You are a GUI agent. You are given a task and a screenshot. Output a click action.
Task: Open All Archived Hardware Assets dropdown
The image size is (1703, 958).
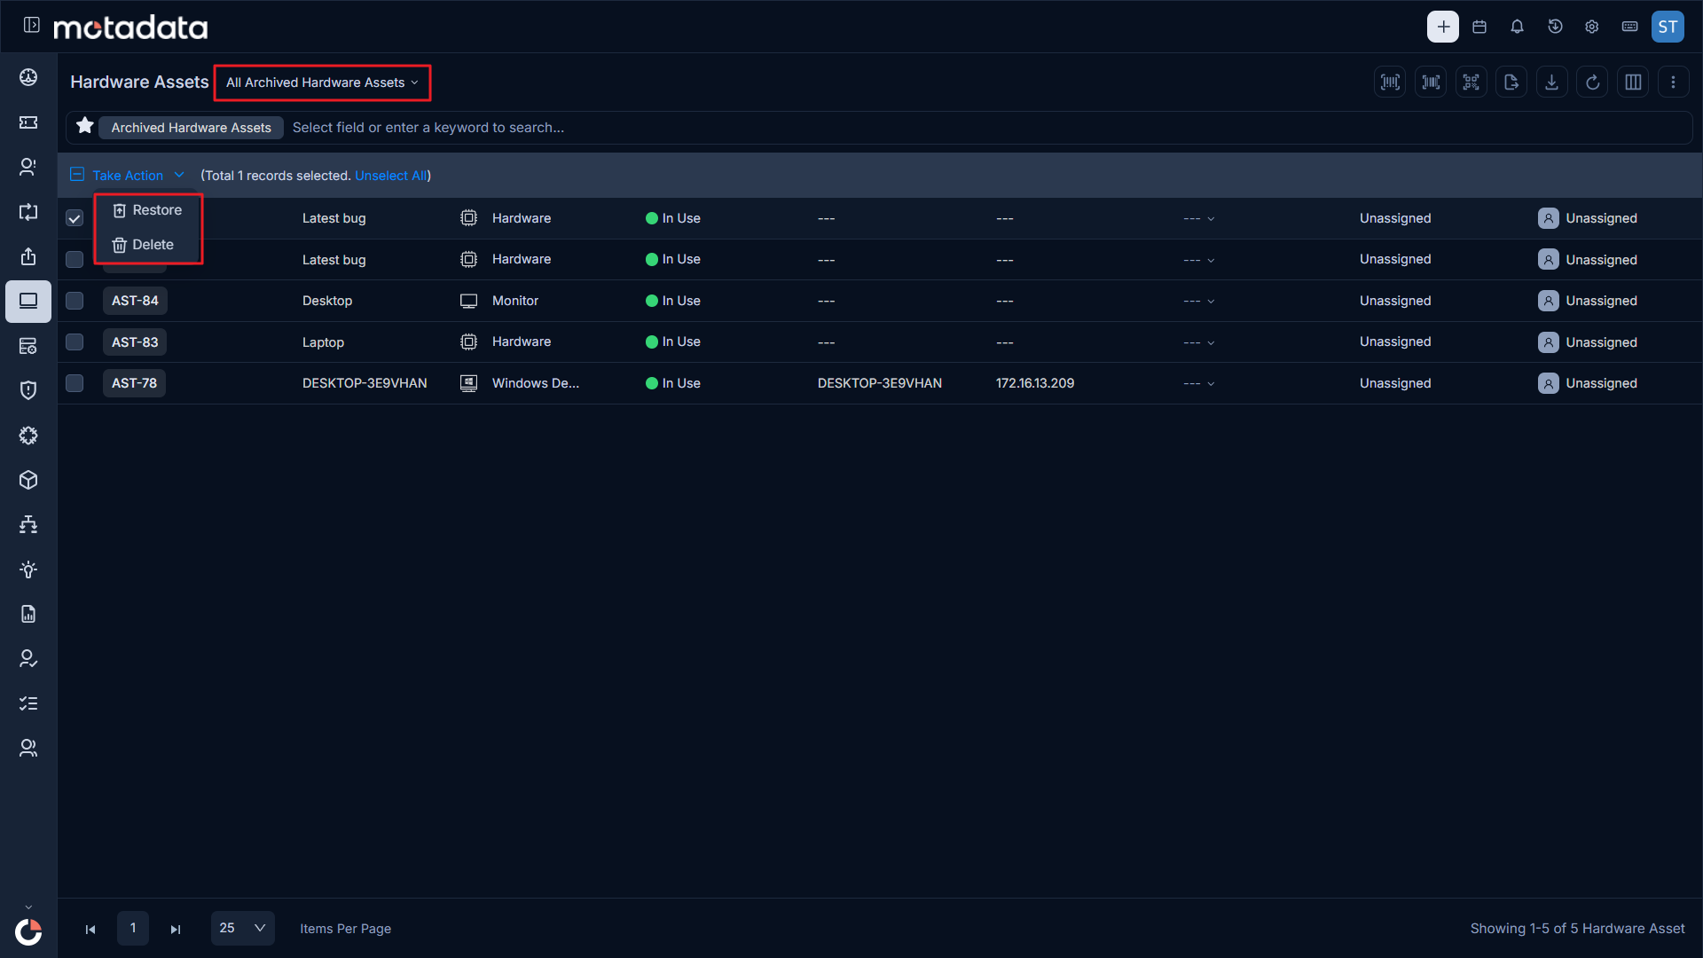pyautogui.click(x=322, y=82)
